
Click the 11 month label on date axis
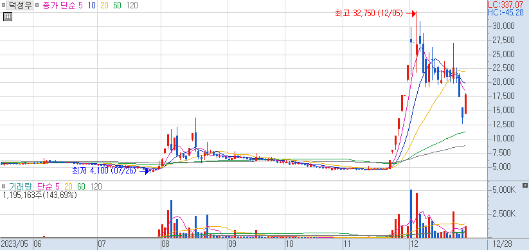pyautogui.click(x=348, y=244)
